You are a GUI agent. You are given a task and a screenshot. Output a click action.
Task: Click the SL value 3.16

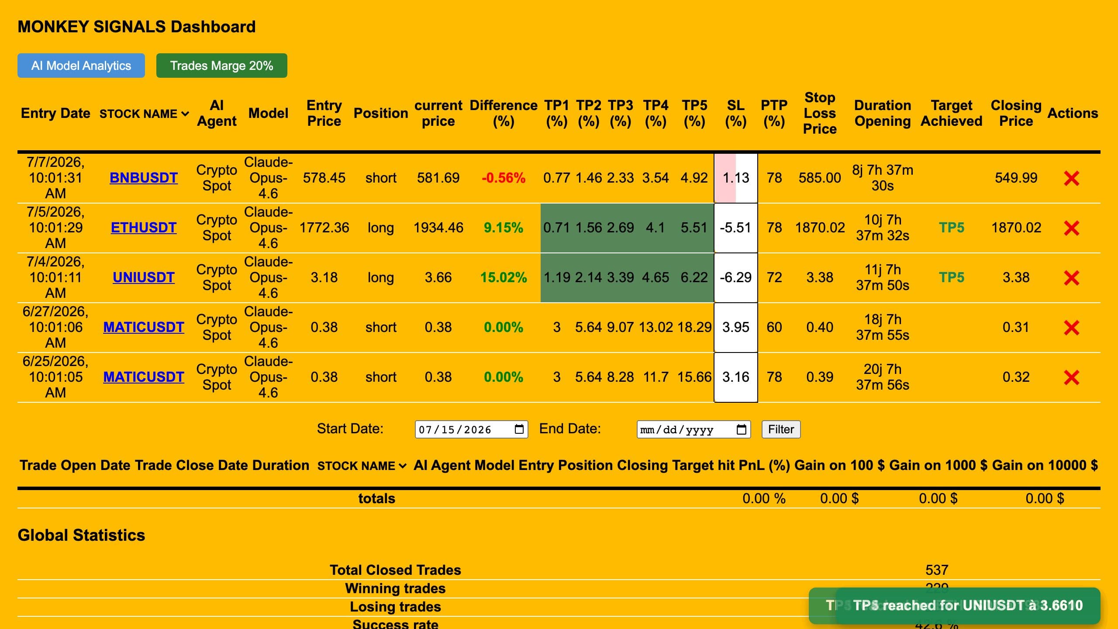(x=736, y=377)
